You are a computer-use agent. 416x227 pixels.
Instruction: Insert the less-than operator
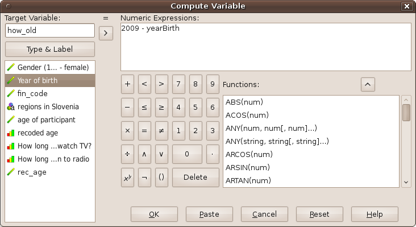pos(144,84)
